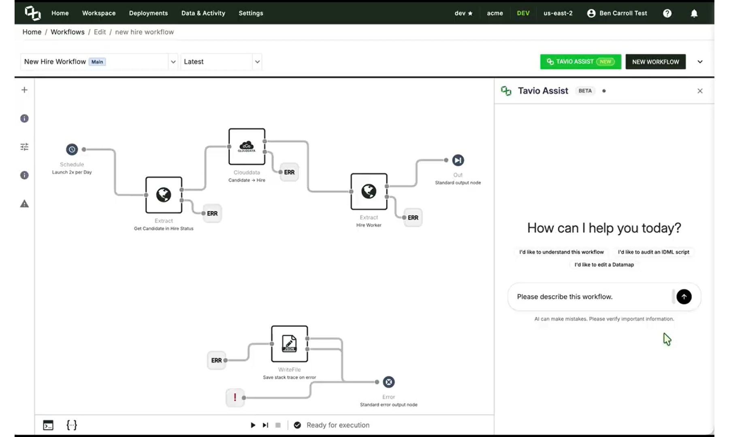Select the Clouddata Candidate to Hire node
The image size is (729, 437).
247,146
